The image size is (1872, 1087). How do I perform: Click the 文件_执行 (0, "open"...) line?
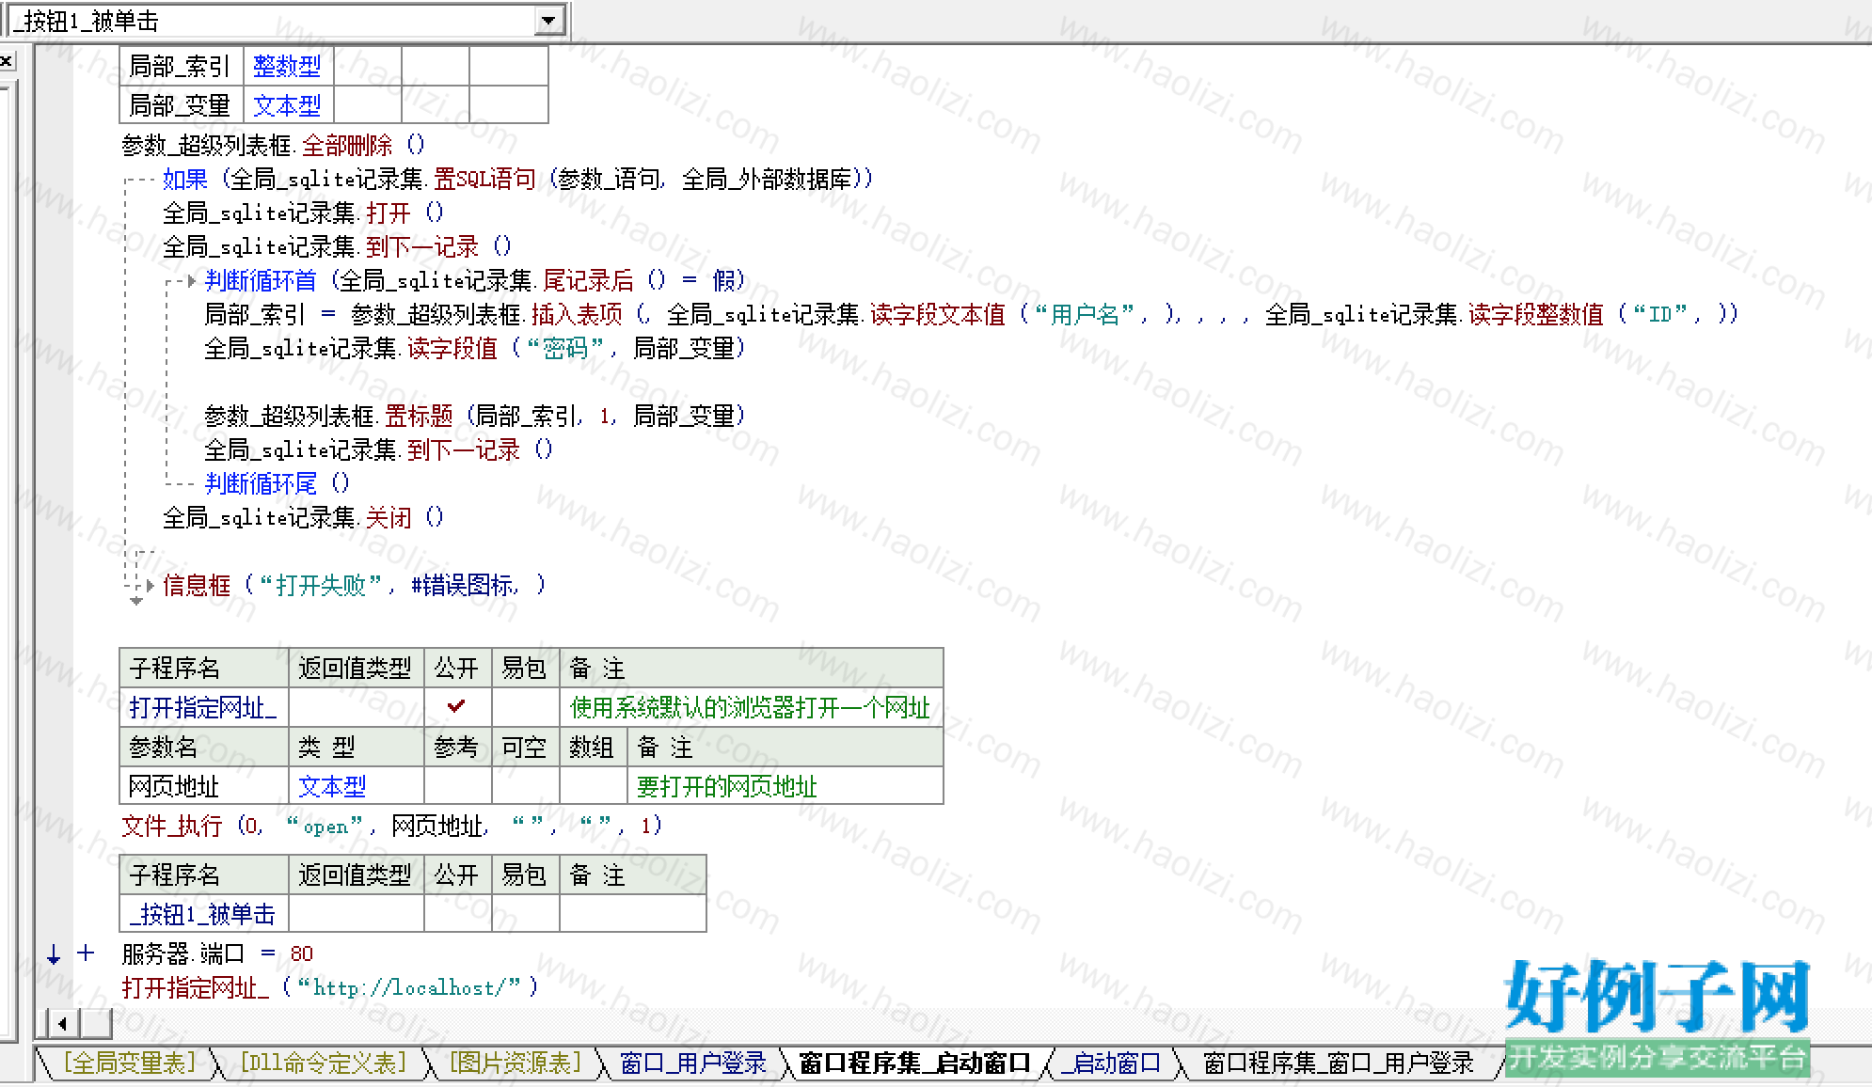392,826
